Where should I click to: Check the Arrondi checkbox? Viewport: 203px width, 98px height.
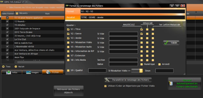point(160,64)
